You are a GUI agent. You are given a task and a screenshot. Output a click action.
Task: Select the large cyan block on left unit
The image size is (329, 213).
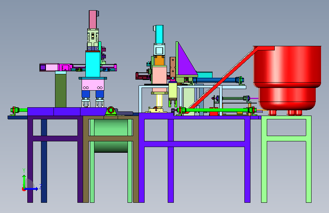point(93,64)
